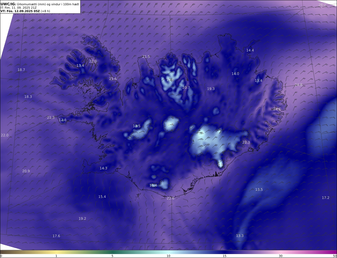Click the map value 21.3

pos(51,117)
